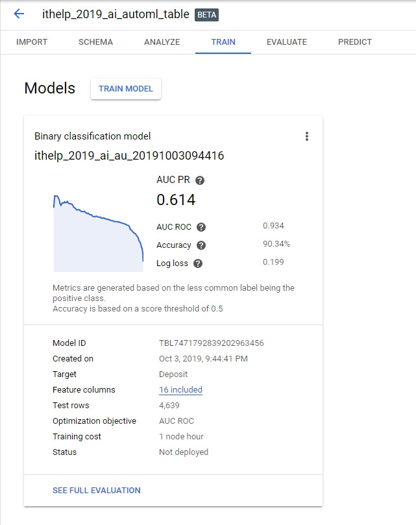Click model name ithelp_2019_ai_au_20191003094416
This screenshot has width=416, height=525.
[129, 156]
